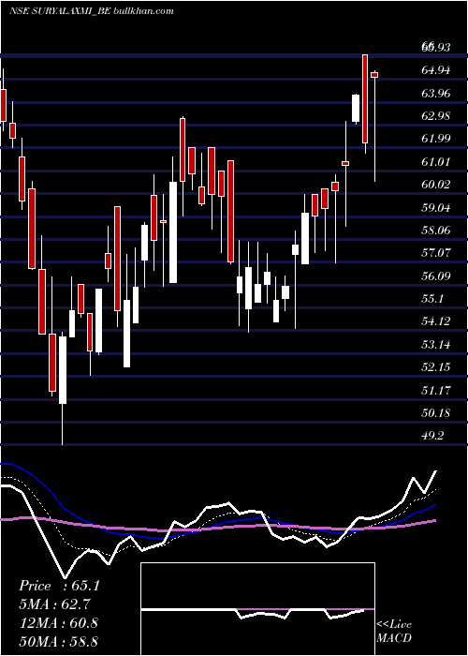Screen dimensions: 468x656
Task: Select the 52.15 price axis label
Action: [437, 367]
